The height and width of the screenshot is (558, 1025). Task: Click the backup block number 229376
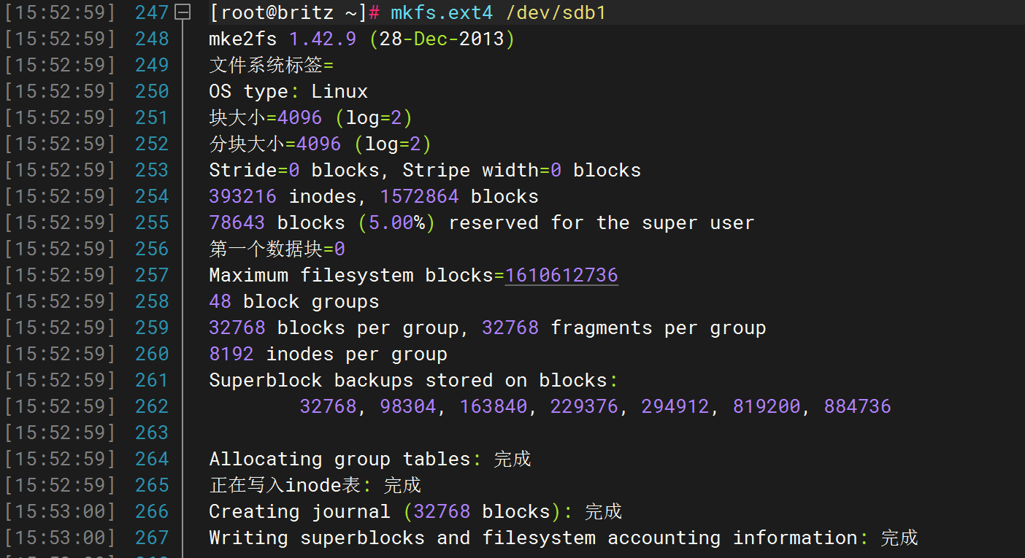pos(584,406)
